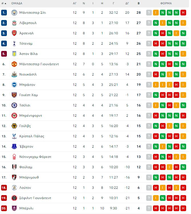The height and width of the screenshot is (214, 191).
Task: Open the Μπράιτον team page
Action: coord(27,85)
